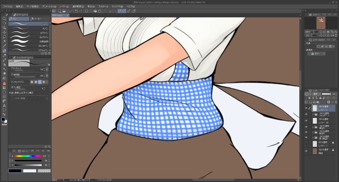Select the Auto select wand tool

click(x=4, y=41)
